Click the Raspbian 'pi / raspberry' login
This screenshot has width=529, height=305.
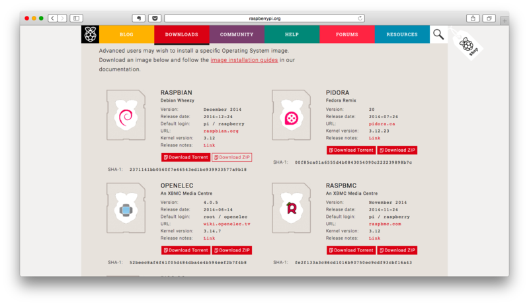224,124
